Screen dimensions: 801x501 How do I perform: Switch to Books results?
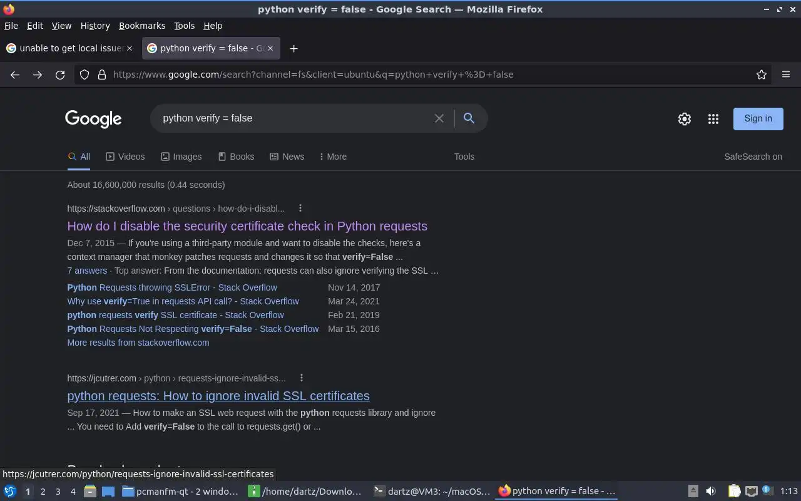point(236,157)
